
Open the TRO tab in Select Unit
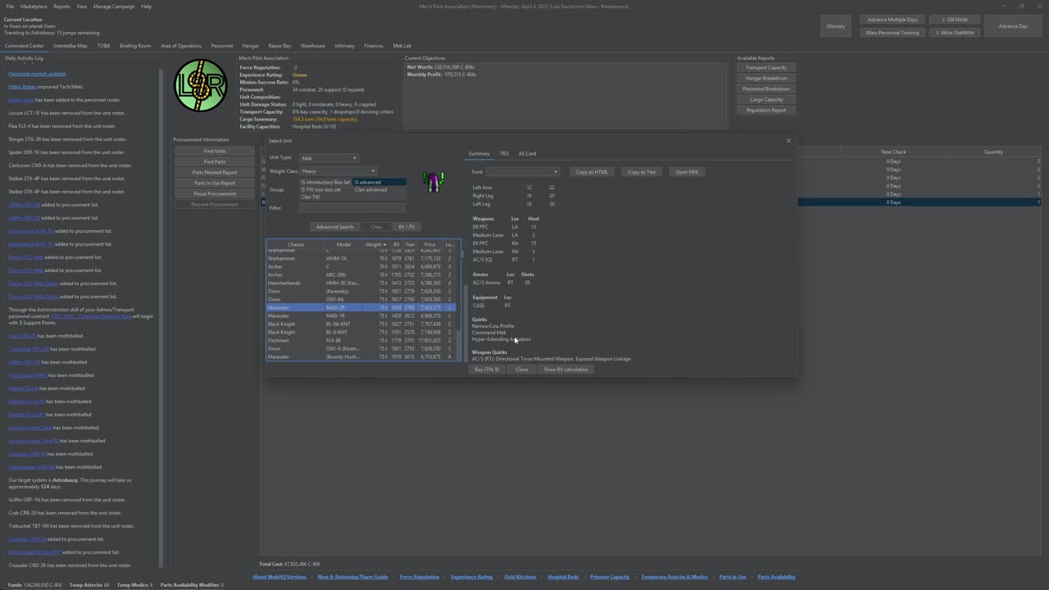(x=504, y=153)
